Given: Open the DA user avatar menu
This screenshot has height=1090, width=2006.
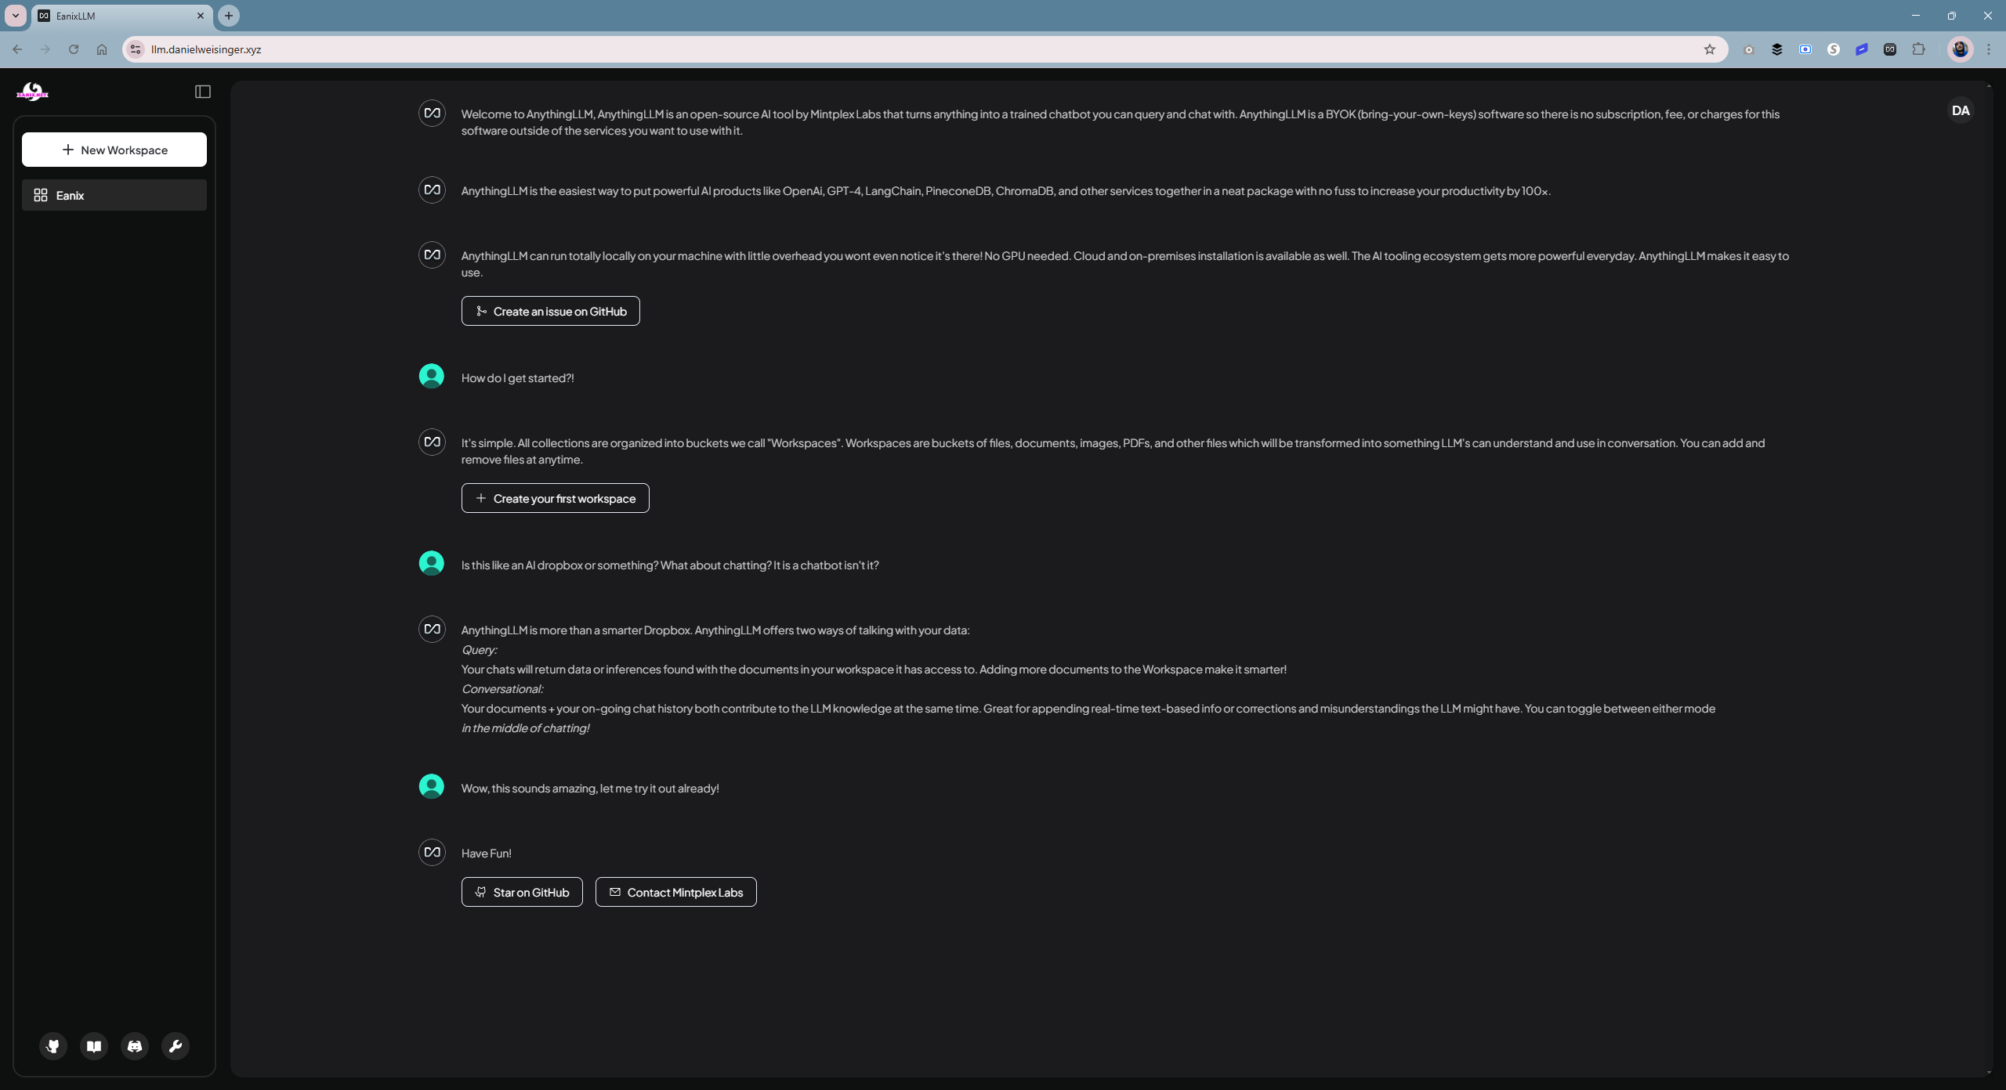Looking at the screenshot, I should pos(1961,110).
